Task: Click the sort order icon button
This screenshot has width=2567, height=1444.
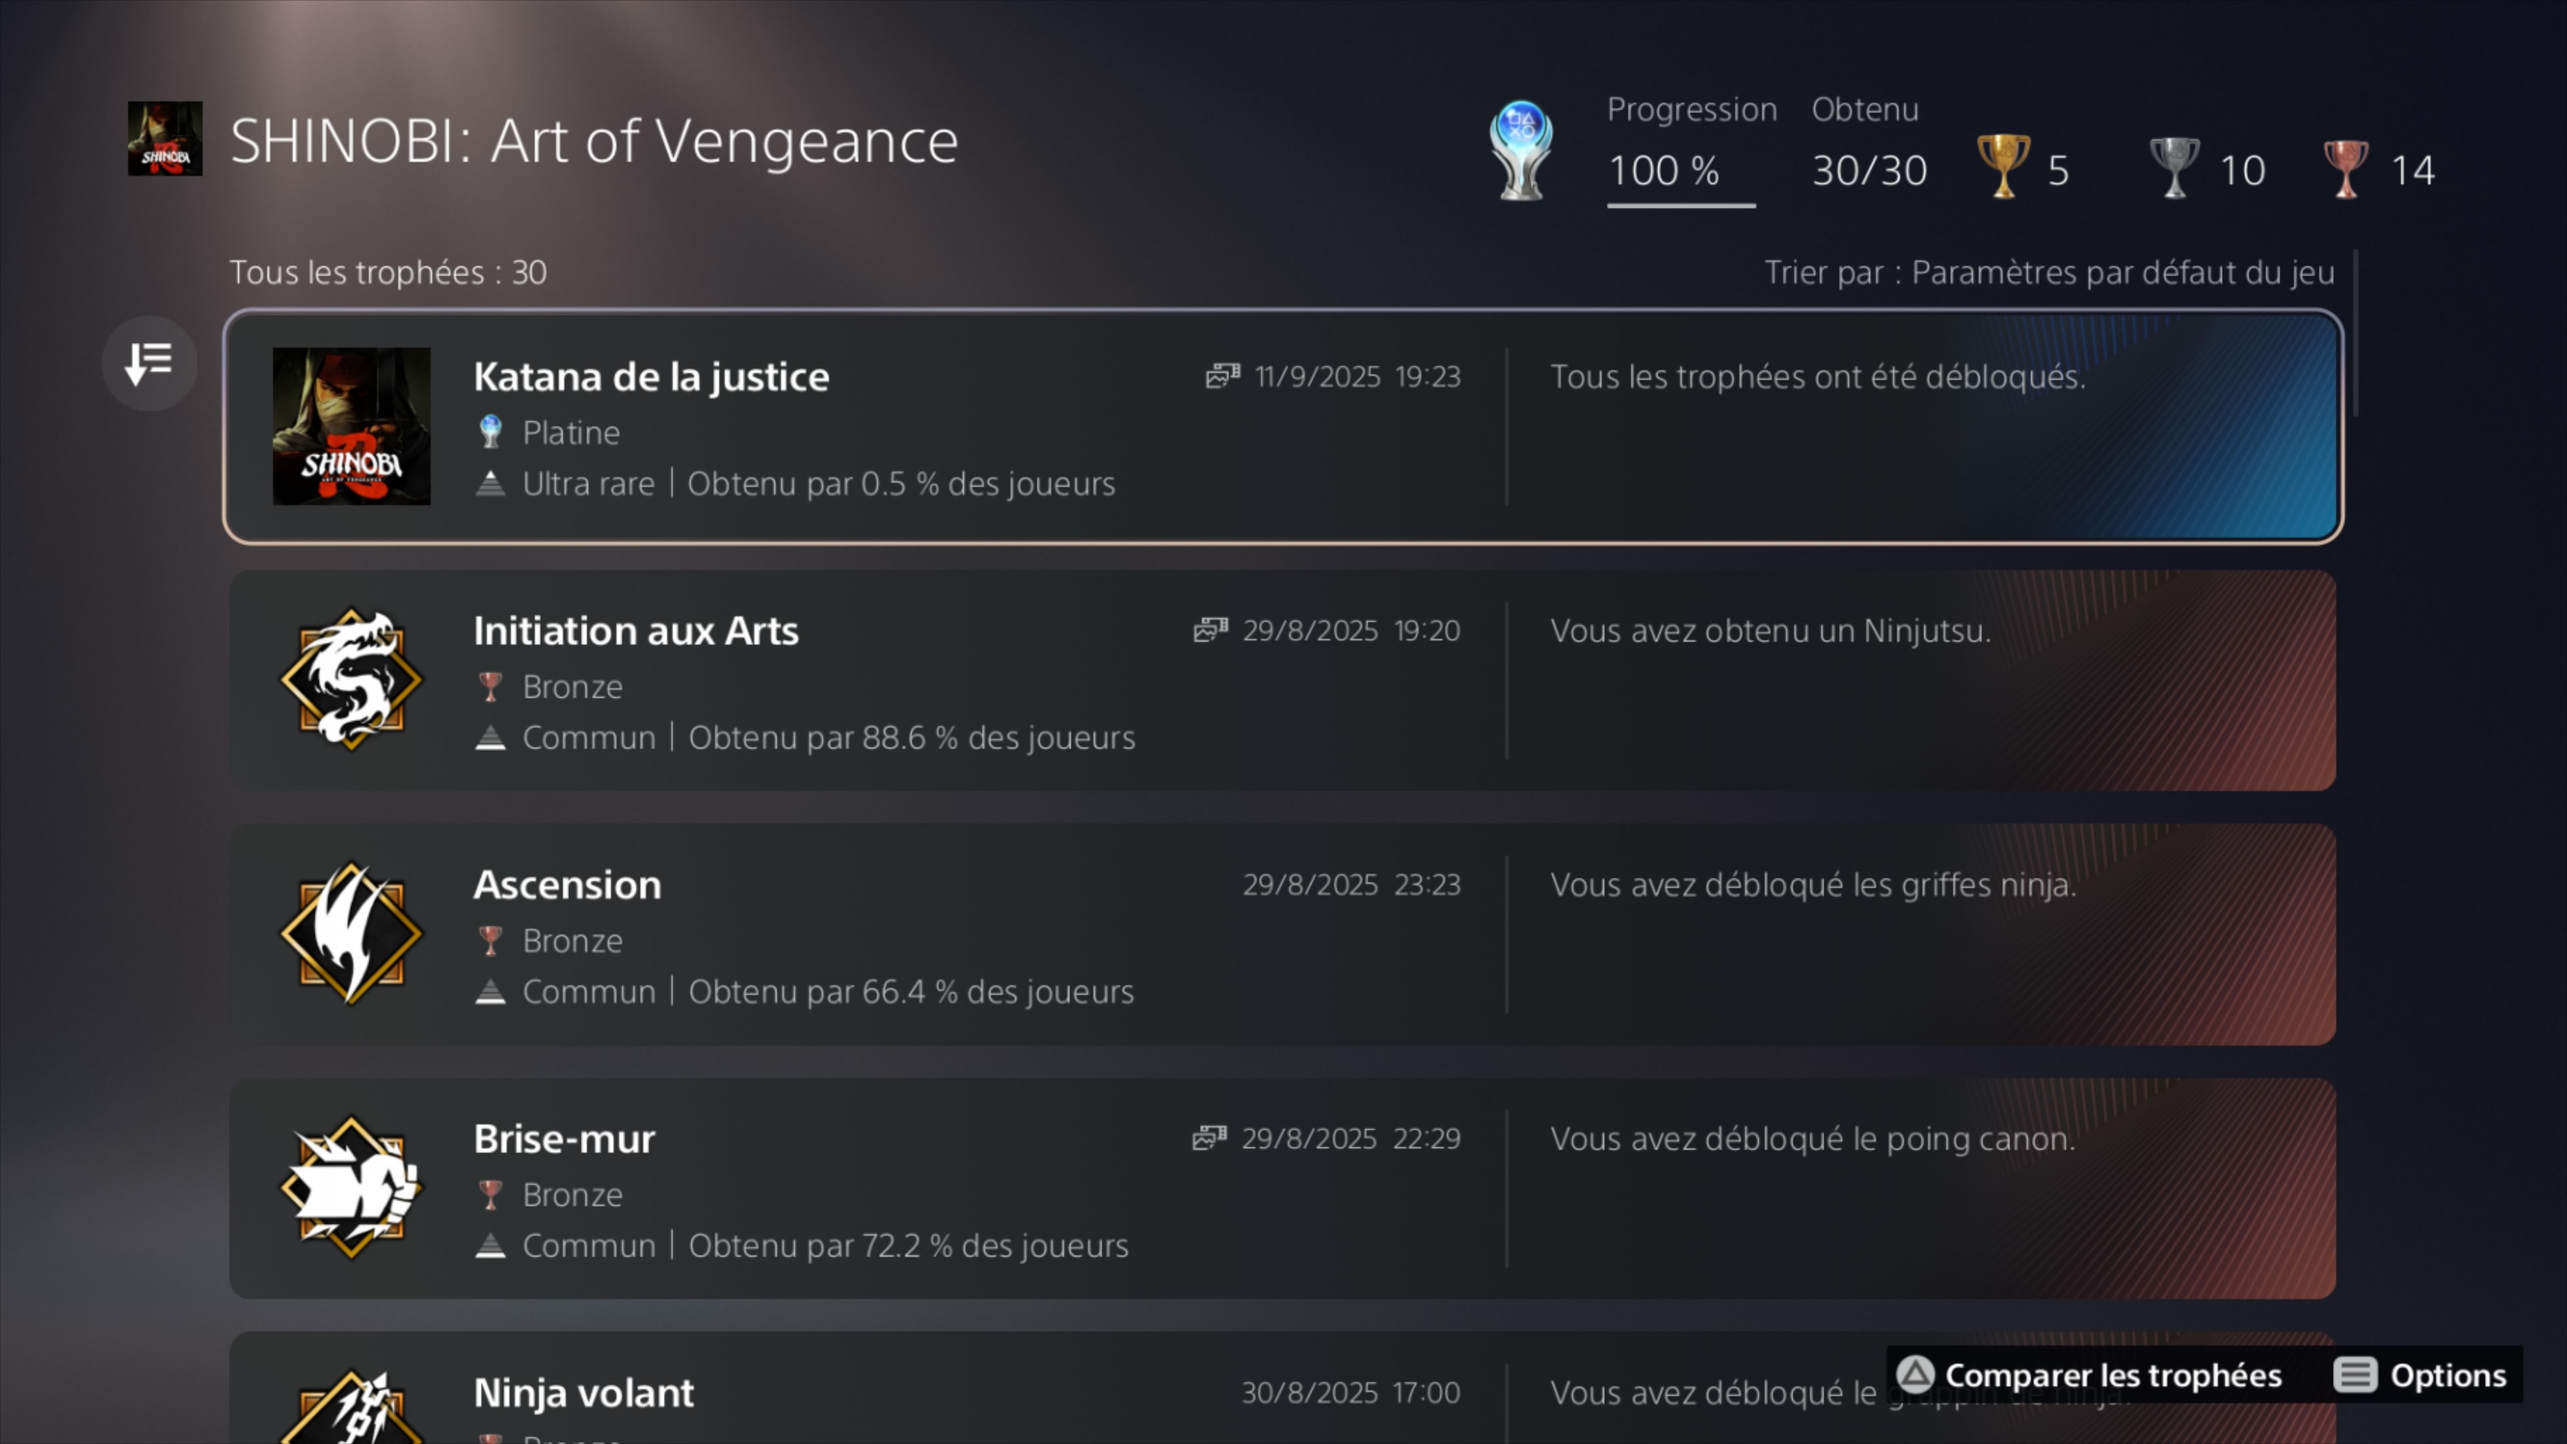Action: [150, 363]
